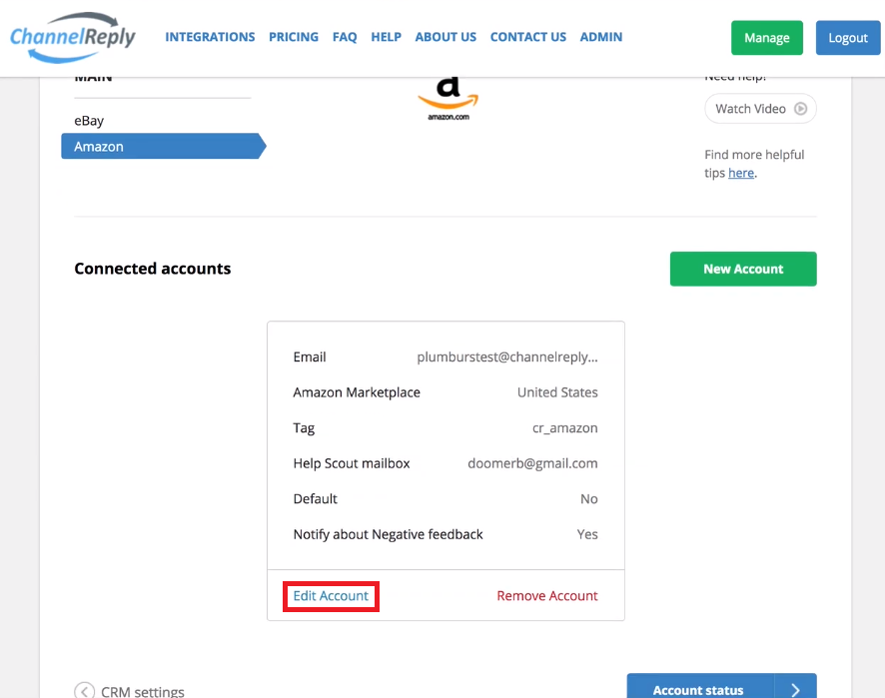Open the Integrations menu item
The height and width of the screenshot is (698, 885).
[210, 37]
